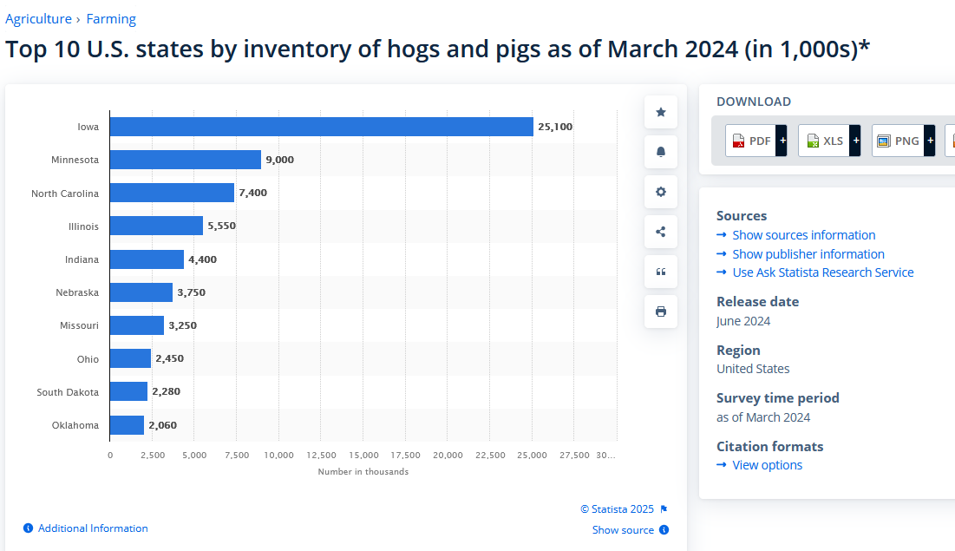Expand PDF download plus button
Image resolution: width=955 pixels, height=551 pixels.
(782, 141)
